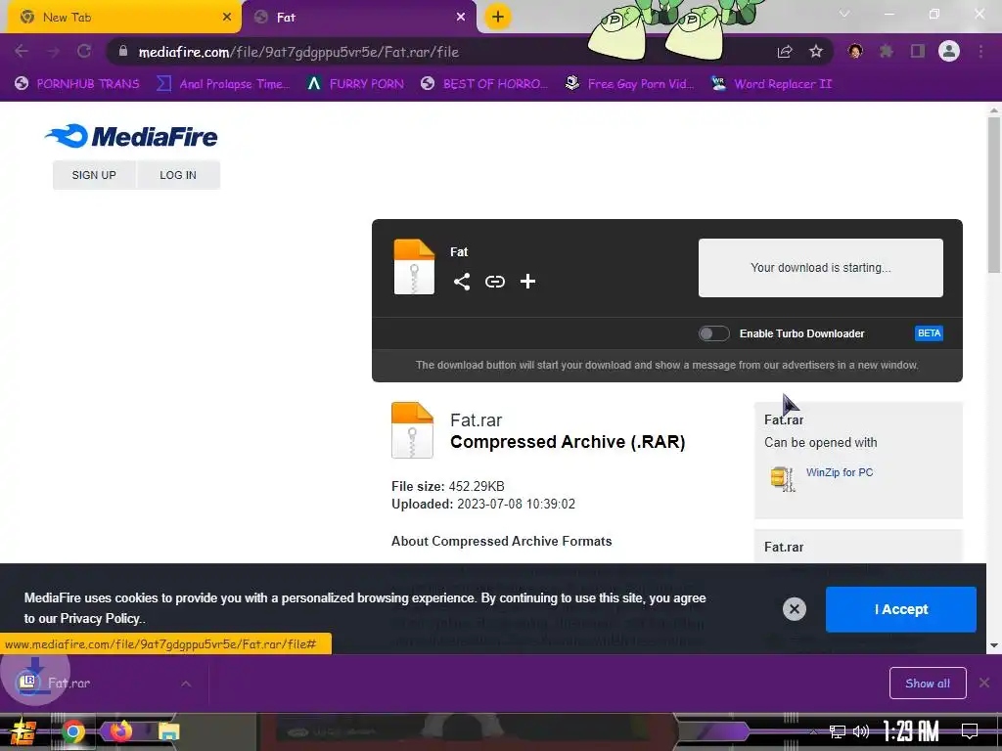Reload the MediaFire page

click(x=84, y=52)
